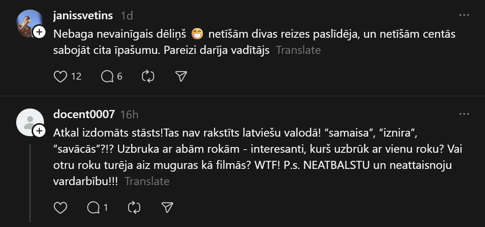Follow docent0007 via plus badge
The height and width of the screenshot is (227, 485).
[39, 131]
